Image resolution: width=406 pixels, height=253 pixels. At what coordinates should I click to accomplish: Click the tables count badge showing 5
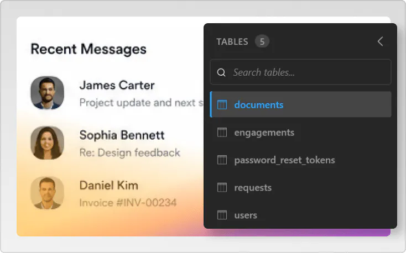point(262,41)
